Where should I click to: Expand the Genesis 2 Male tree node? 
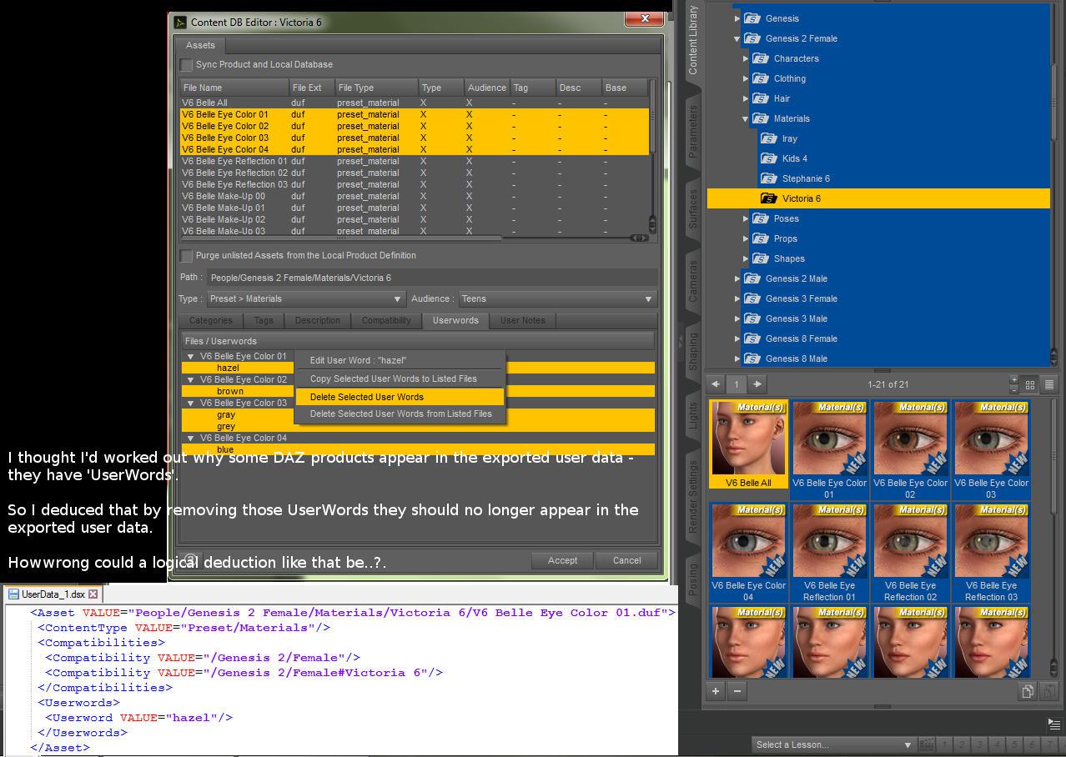(737, 278)
